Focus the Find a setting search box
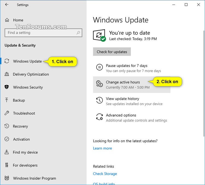Screen dimensions: 205x185 click(x=43, y=33)
